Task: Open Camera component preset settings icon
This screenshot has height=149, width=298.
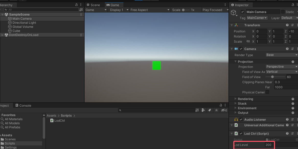Action: coord(292,49)
